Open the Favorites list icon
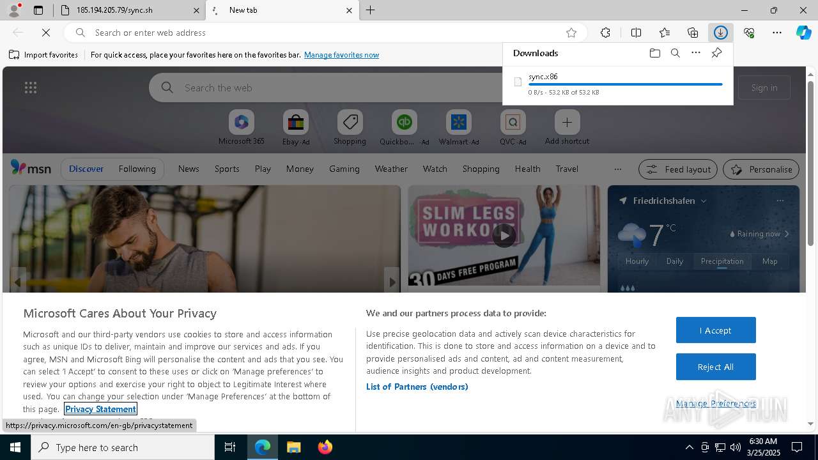Screen dimensions: 818x460 click(665, 33)
